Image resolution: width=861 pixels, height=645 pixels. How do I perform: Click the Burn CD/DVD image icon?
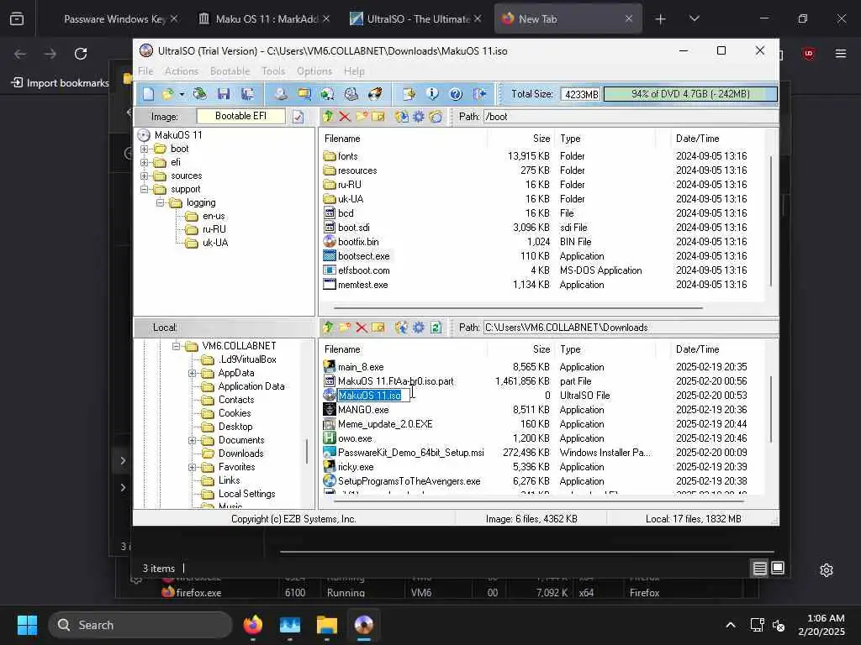pos(375,94)
